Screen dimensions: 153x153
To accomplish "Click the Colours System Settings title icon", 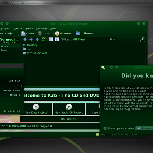I will coord(10,3).
